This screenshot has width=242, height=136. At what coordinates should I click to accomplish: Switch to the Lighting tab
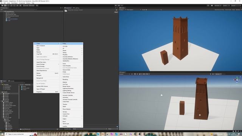tap(76, 8)
